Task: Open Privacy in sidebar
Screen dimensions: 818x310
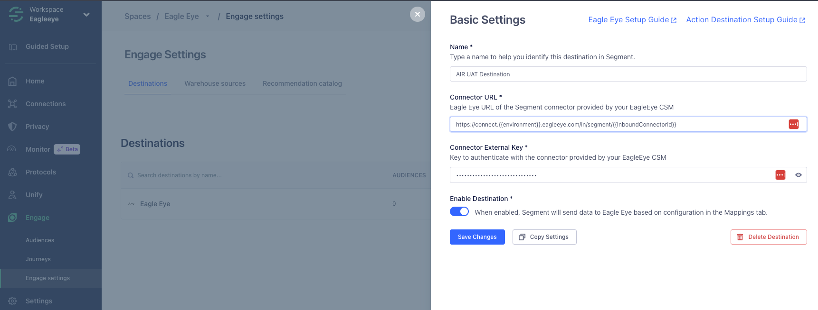Action: coord(38,127)
